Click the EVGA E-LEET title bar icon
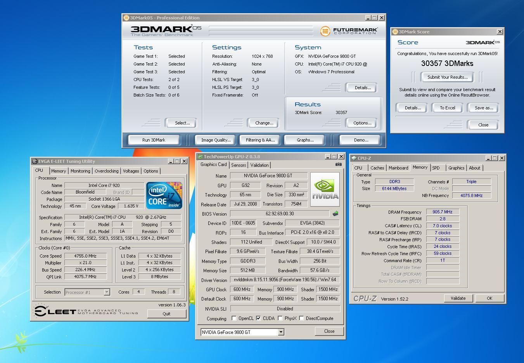This screenshot has width=524, height=363. tap(35, 161)
